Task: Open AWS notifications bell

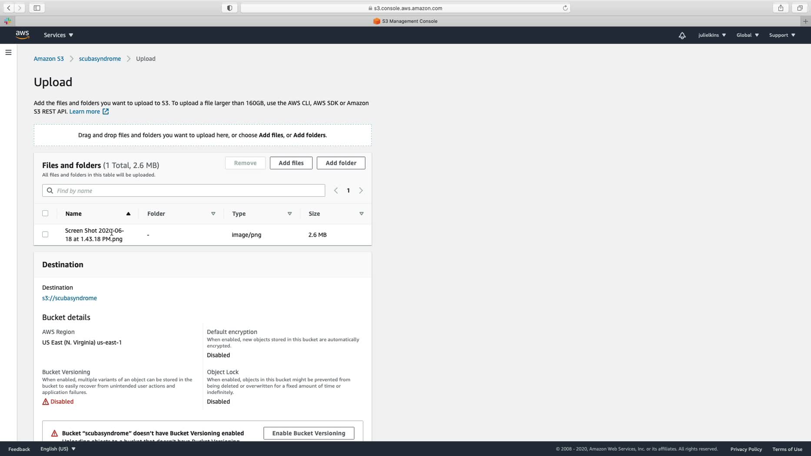Action: [682, 35]
